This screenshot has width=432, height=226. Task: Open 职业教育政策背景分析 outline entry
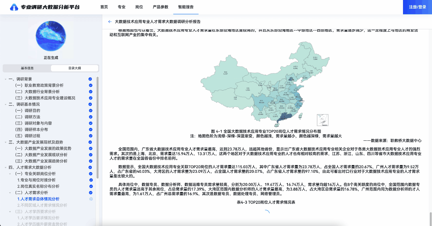click(44, 86)
